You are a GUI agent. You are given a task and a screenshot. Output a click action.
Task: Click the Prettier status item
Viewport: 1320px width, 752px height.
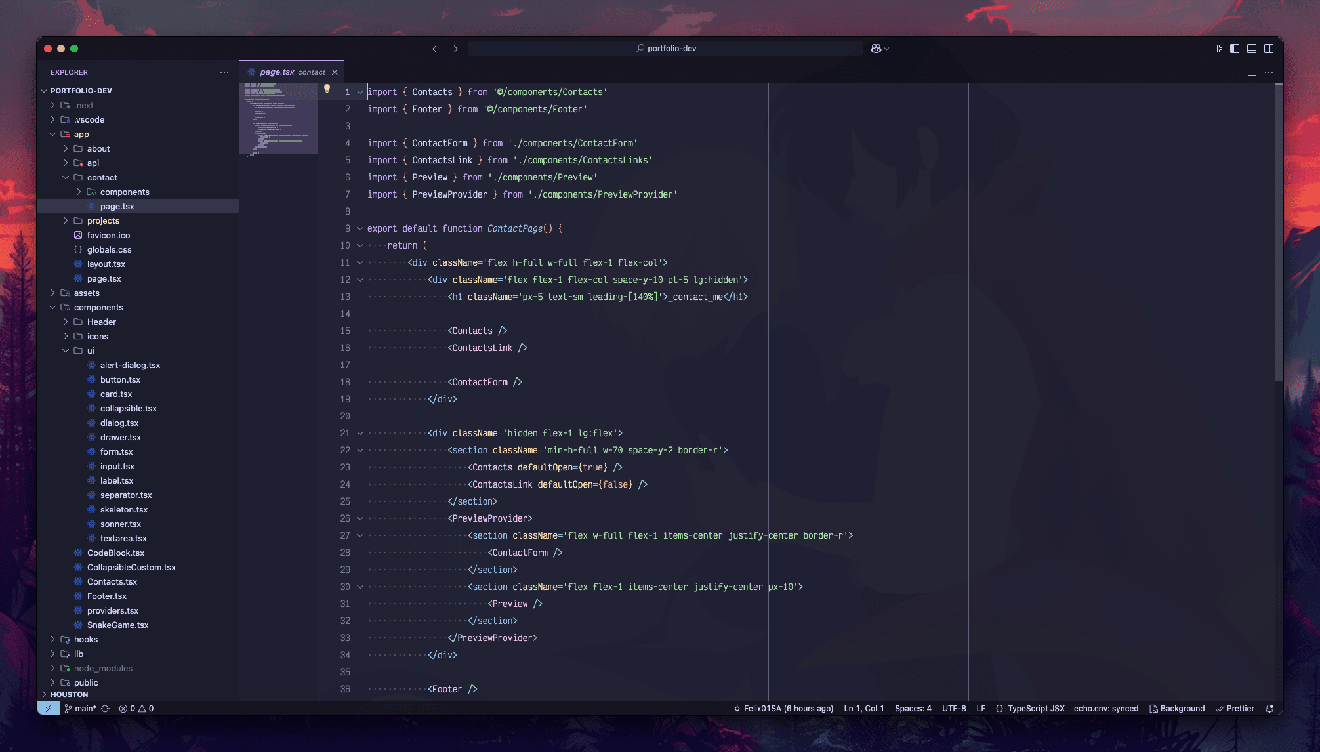point(1235,709)
